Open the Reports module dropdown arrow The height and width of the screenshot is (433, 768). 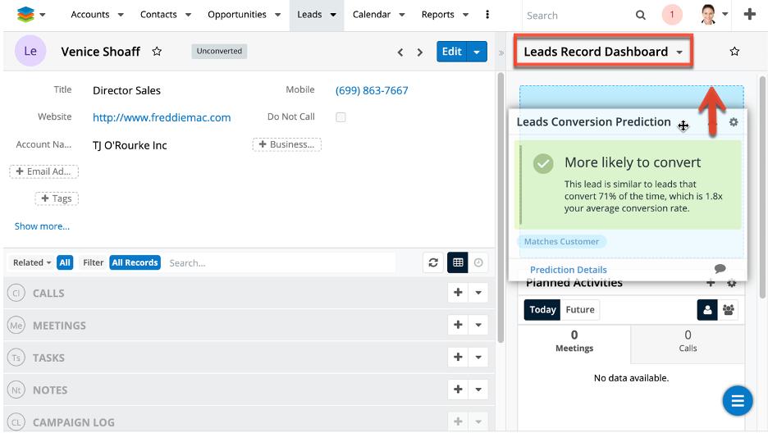[465, 15]
